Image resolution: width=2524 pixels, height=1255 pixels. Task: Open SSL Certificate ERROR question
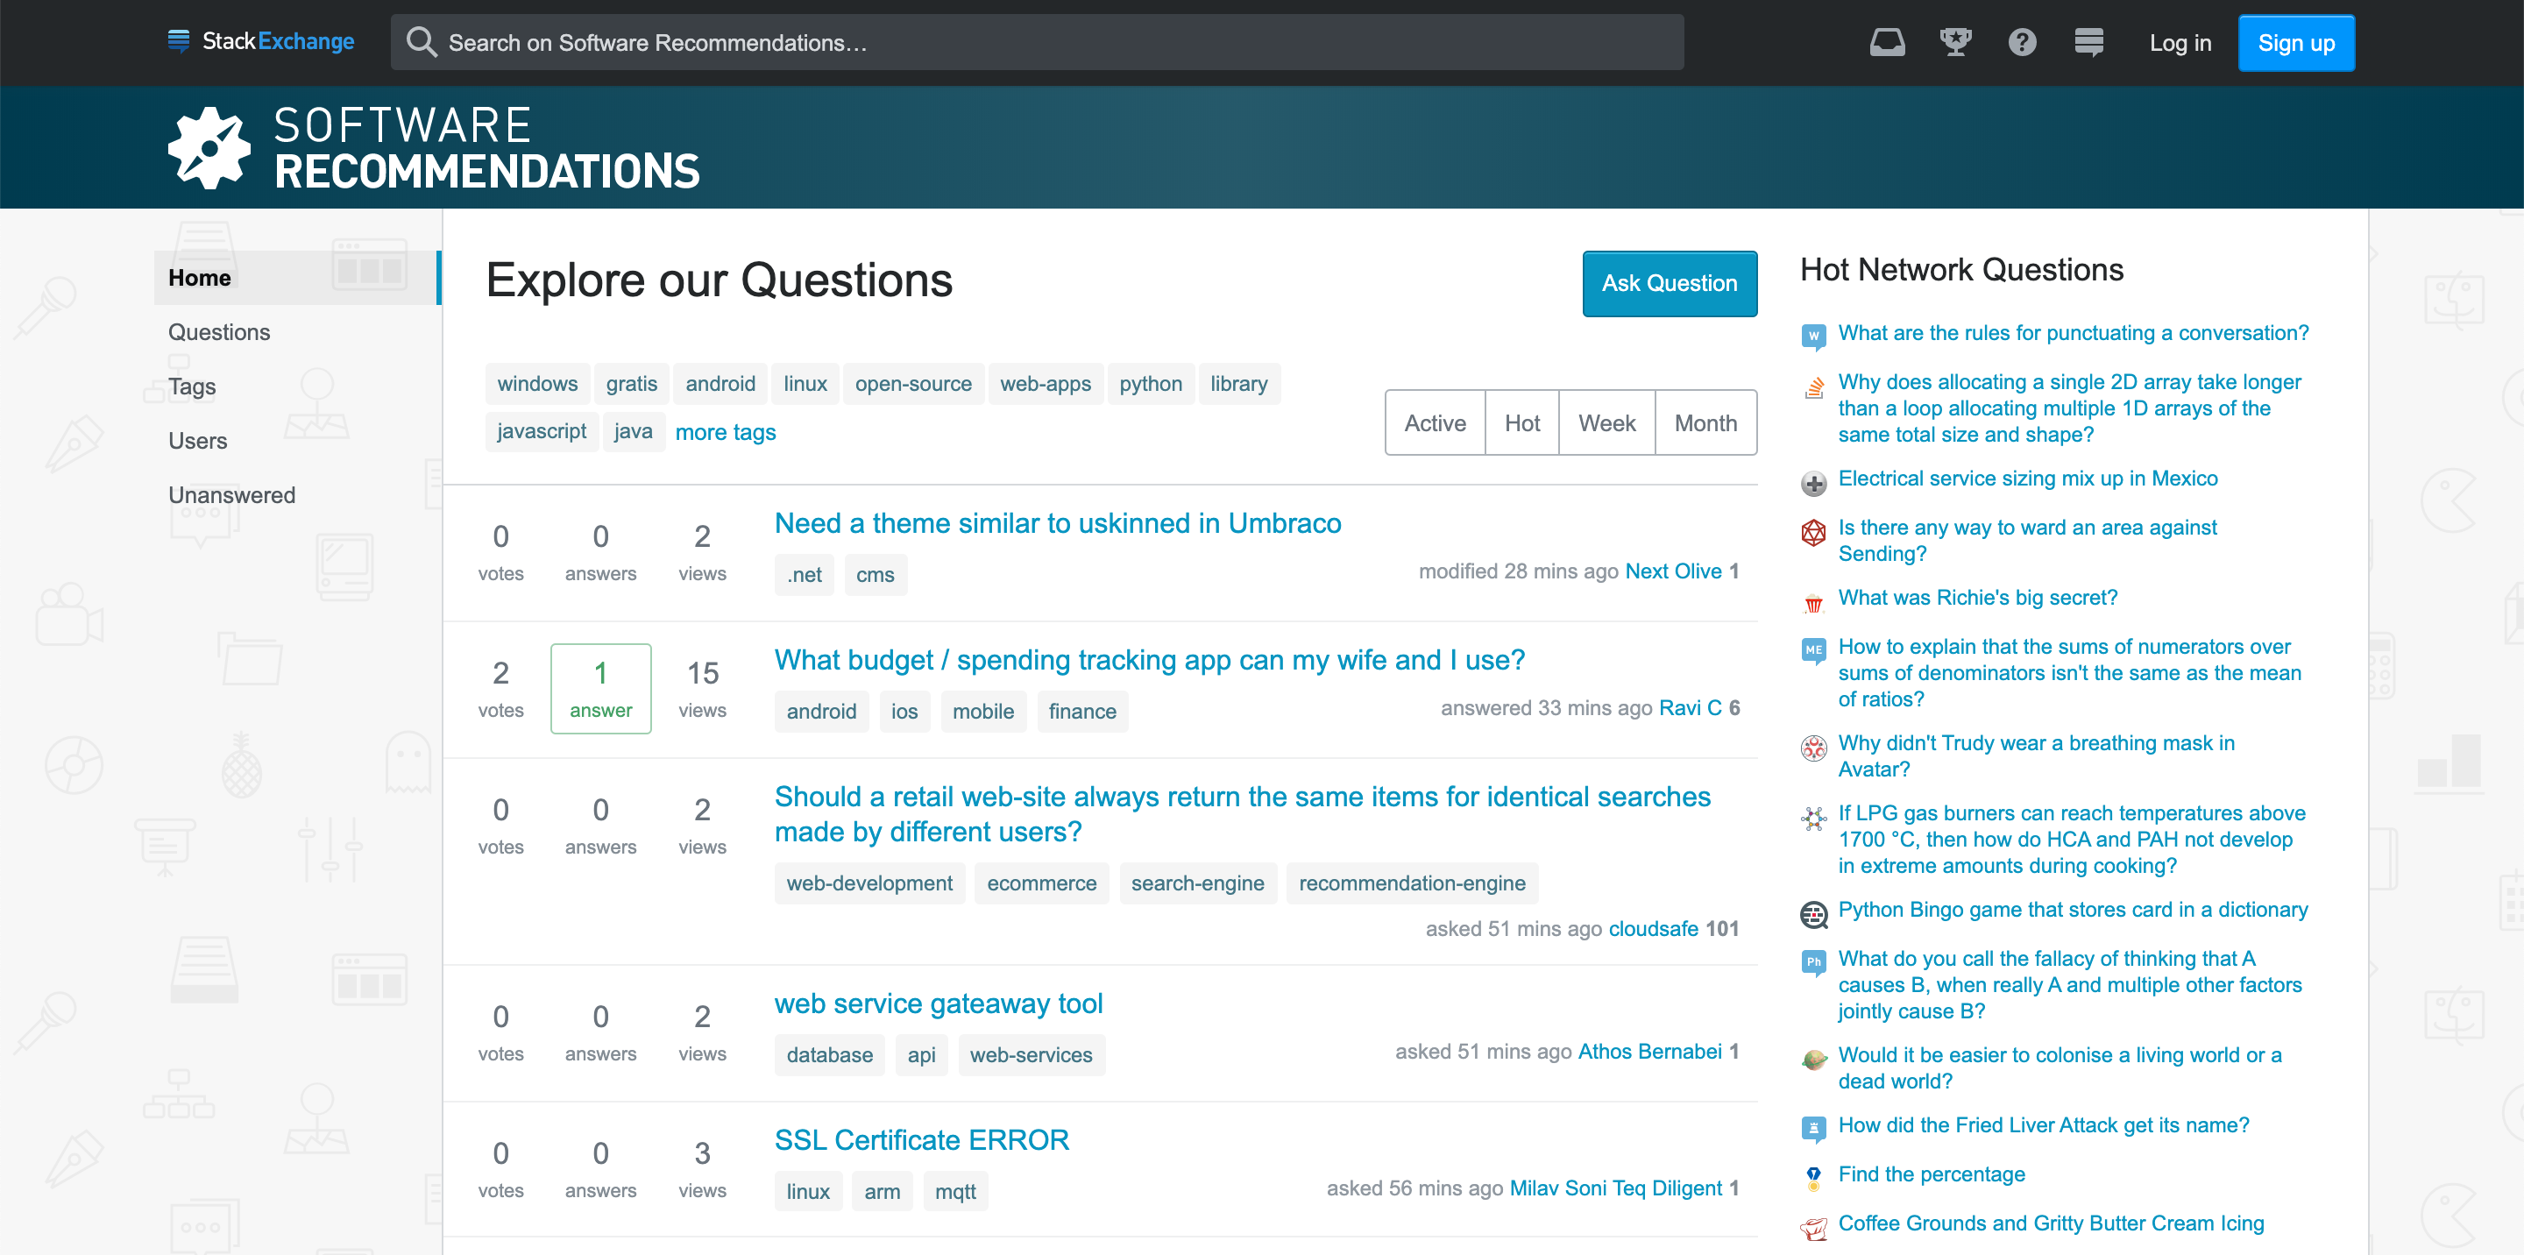921,1140
